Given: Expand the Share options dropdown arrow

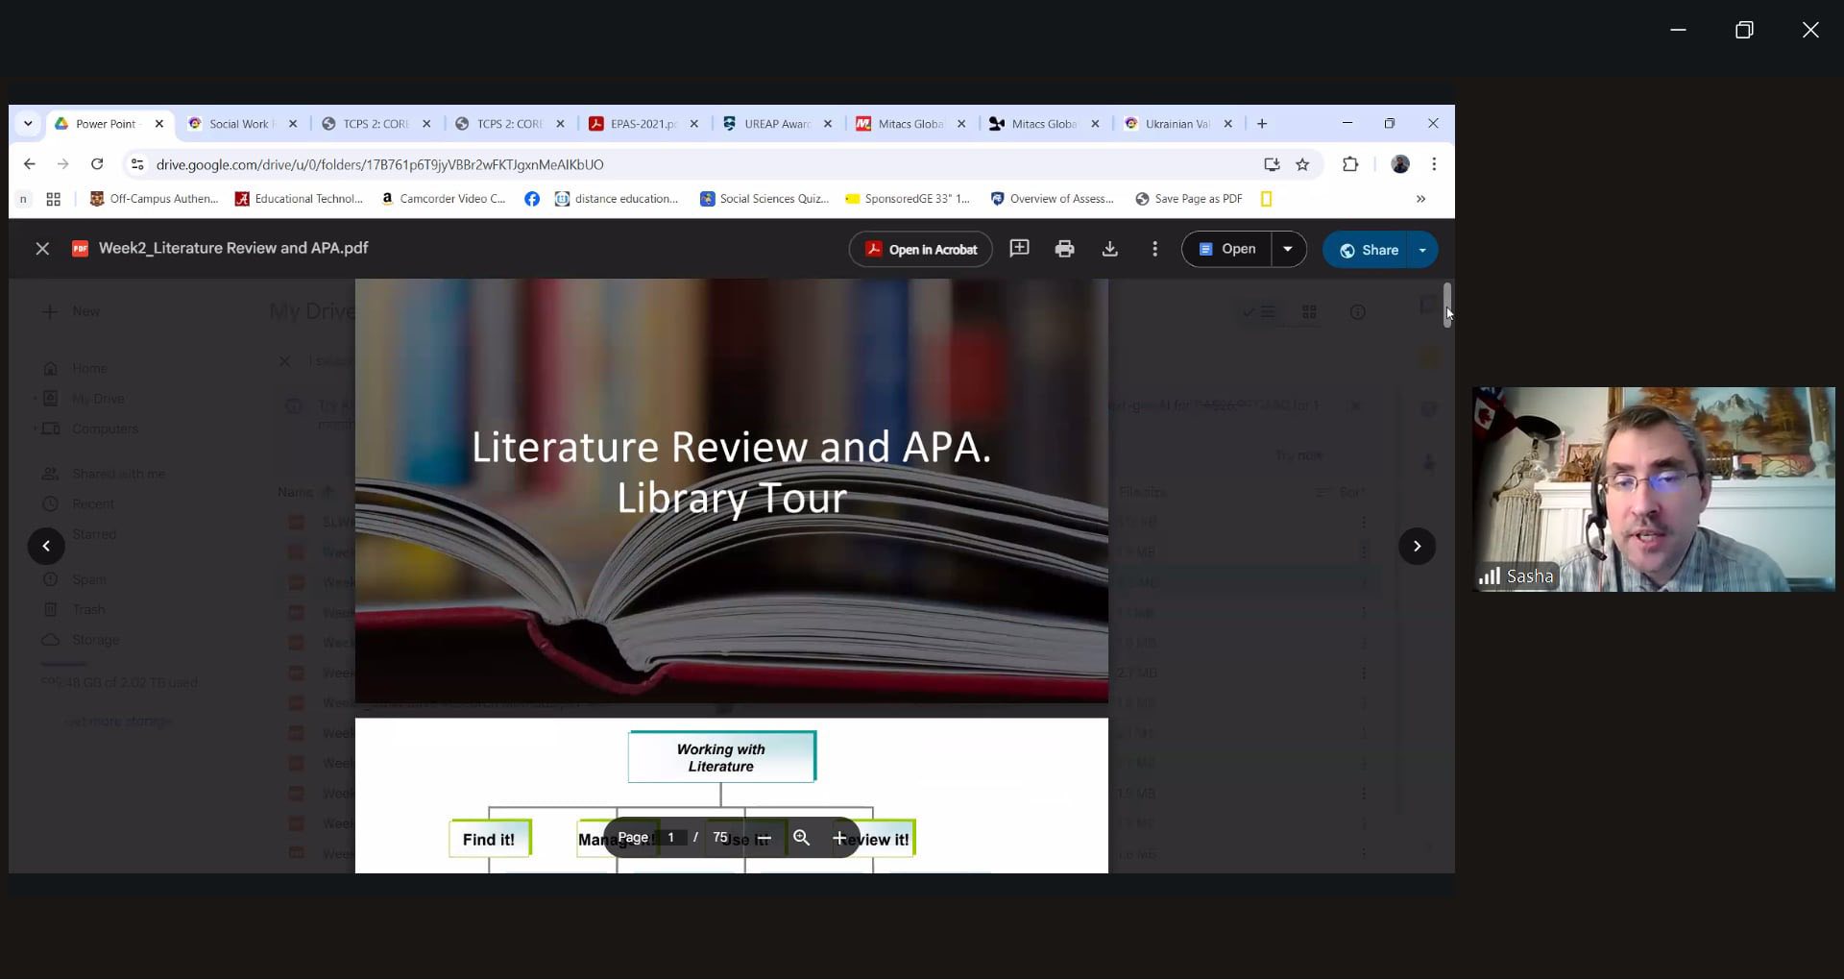Looking at the screenshot, I should (1422, 251).
